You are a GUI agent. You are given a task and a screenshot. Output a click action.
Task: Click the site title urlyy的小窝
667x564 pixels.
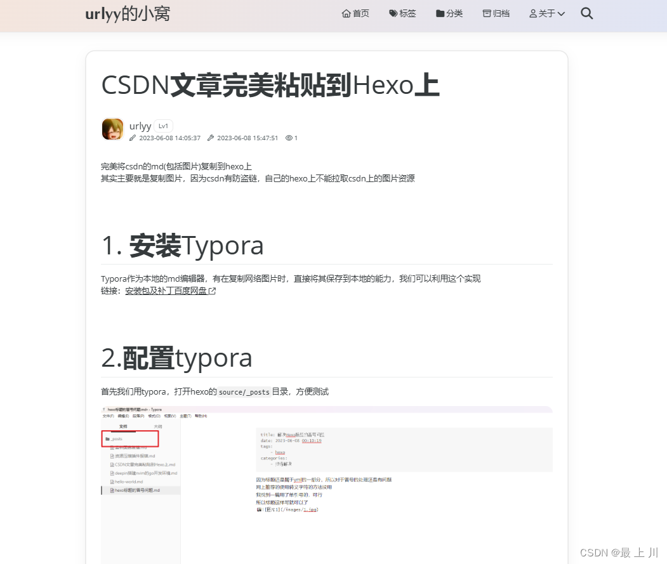tap(128, 13)
